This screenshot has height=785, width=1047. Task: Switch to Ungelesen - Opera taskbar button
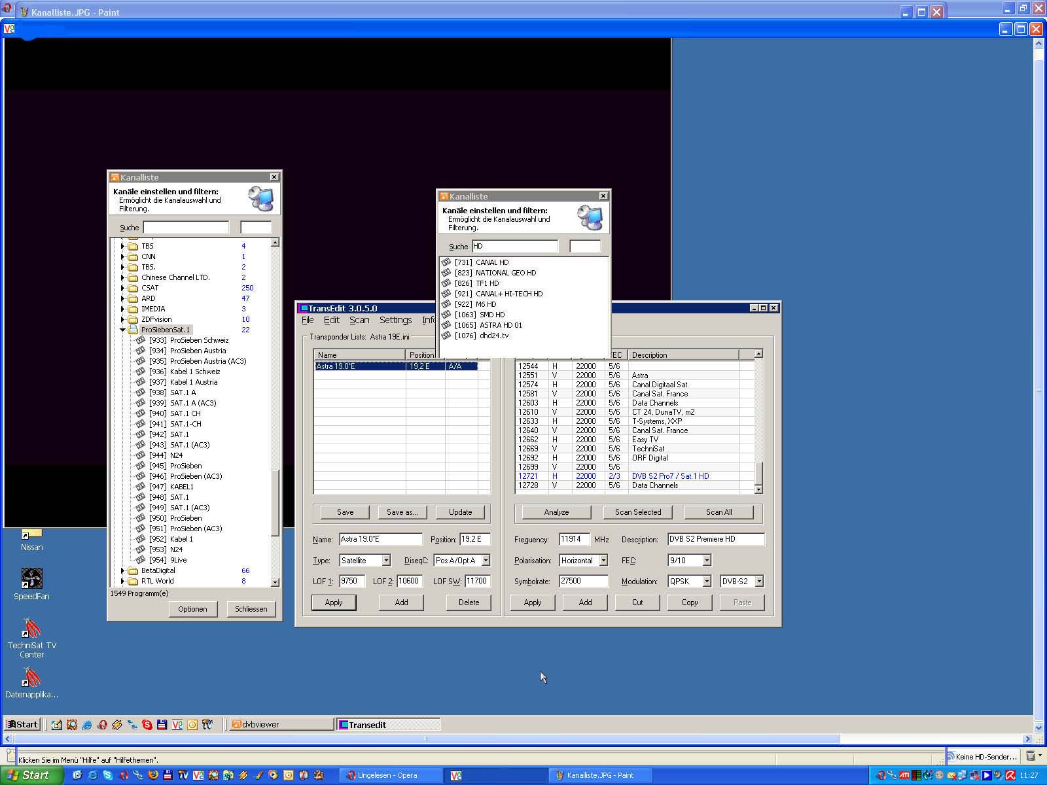point(391,775)
